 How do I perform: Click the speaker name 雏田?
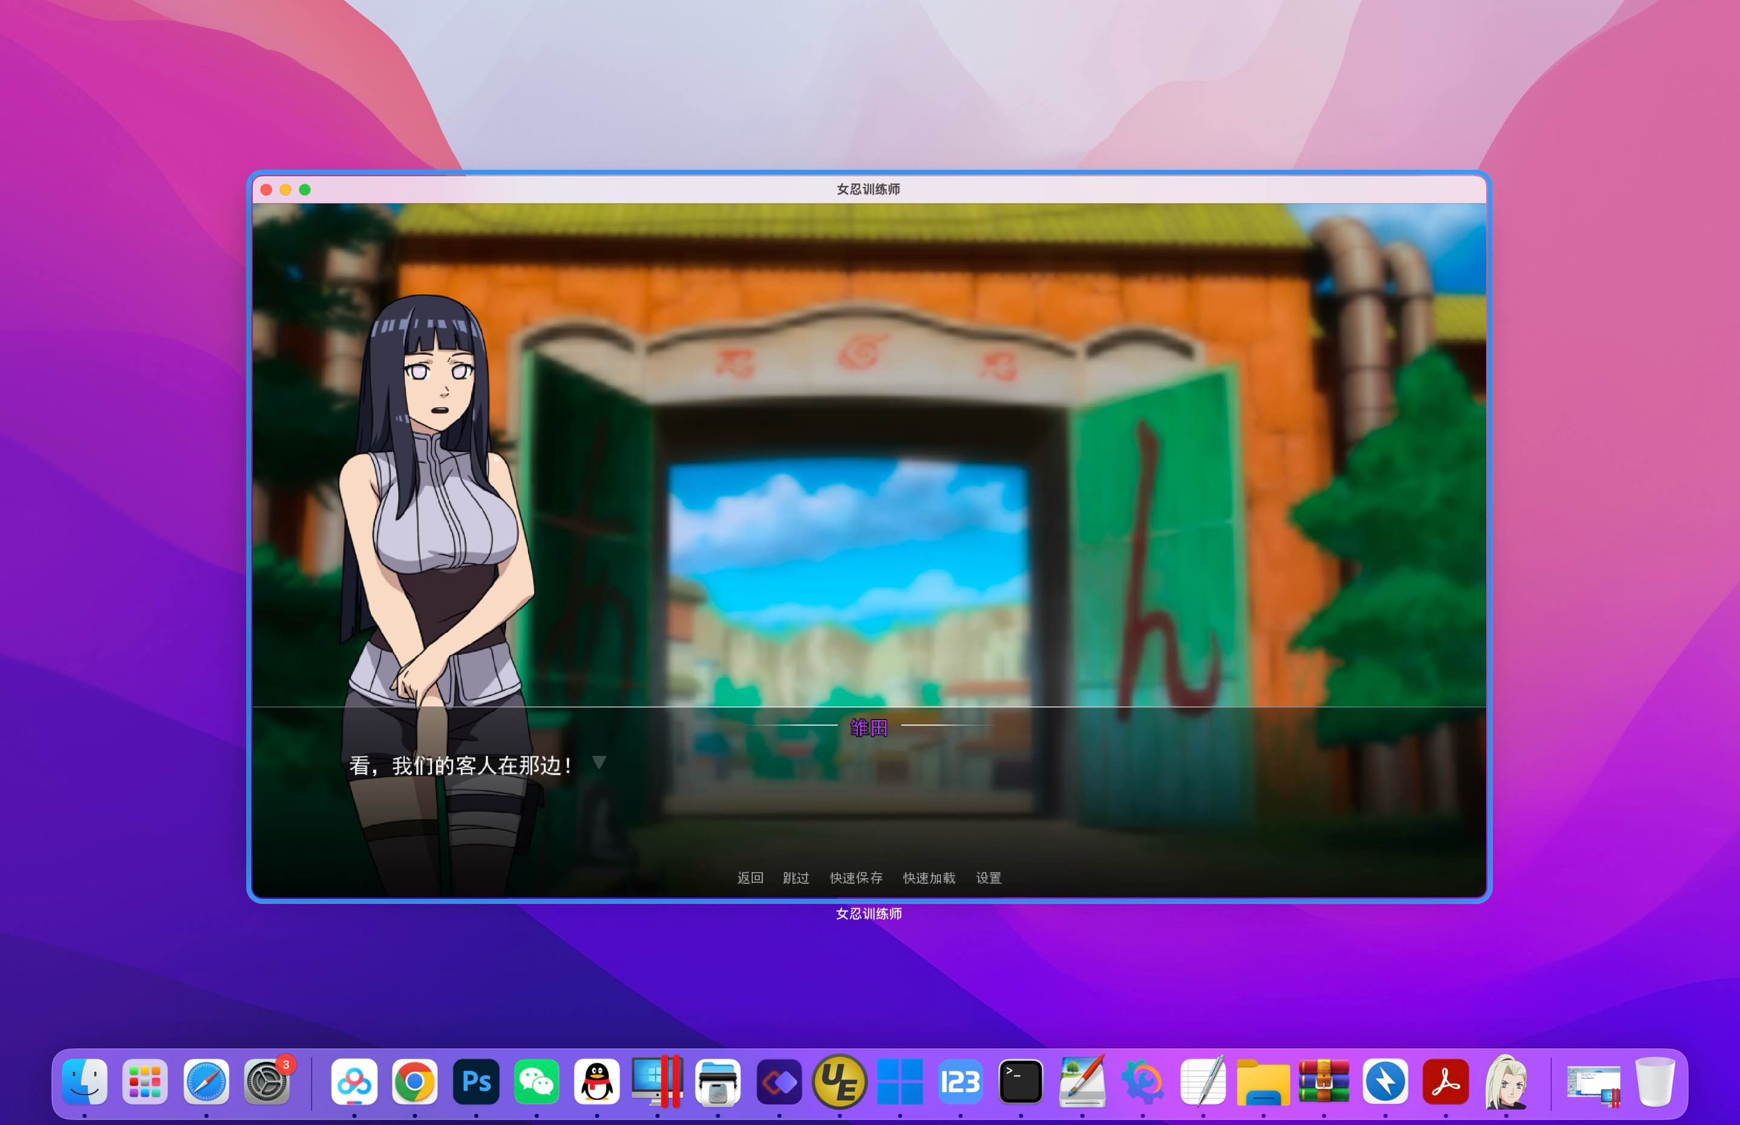coord(869,727)
